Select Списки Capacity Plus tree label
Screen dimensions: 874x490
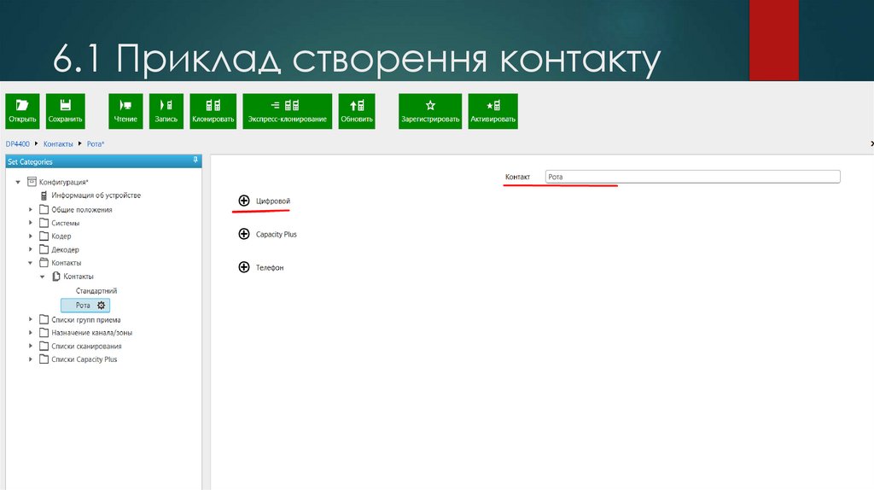click(84, 359)
